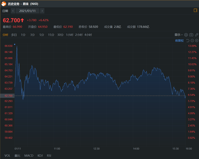Toggle the VOL indicator
Screen dimensions: 199x159
tap(7, 155)
